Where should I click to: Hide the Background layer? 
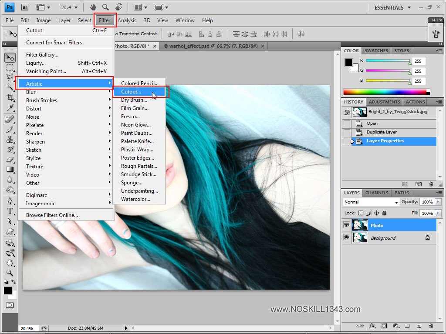(346, 237)
